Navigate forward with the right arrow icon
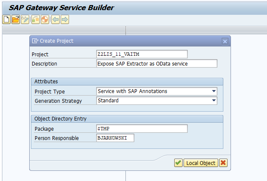Screen dimensions: 267x181 64,19
